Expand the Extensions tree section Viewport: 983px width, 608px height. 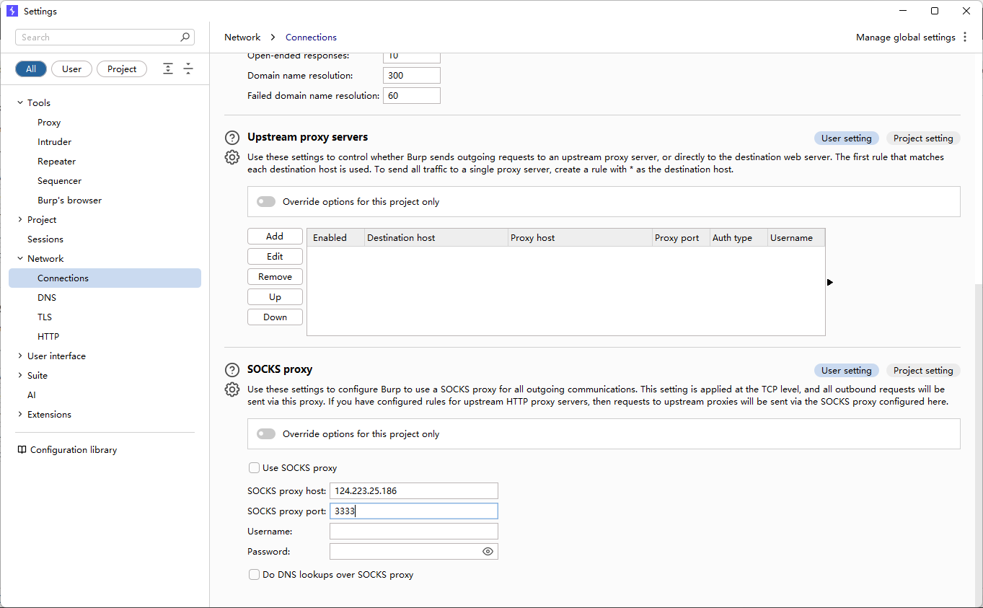point(20,415)
